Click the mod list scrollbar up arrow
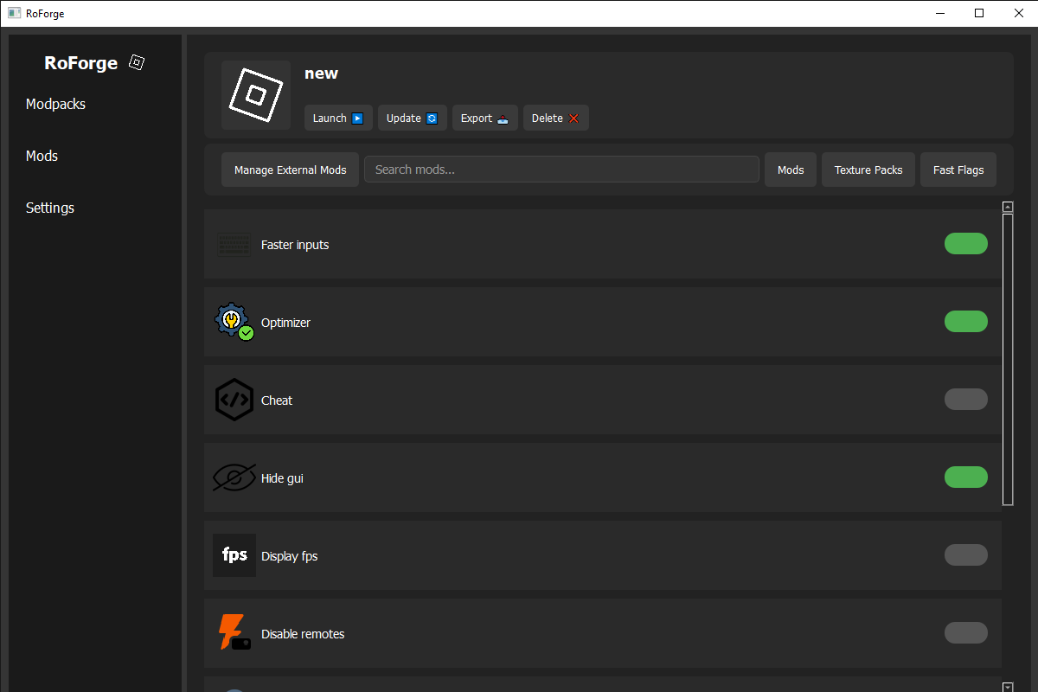1038x692 pixels. (1008, 207)
